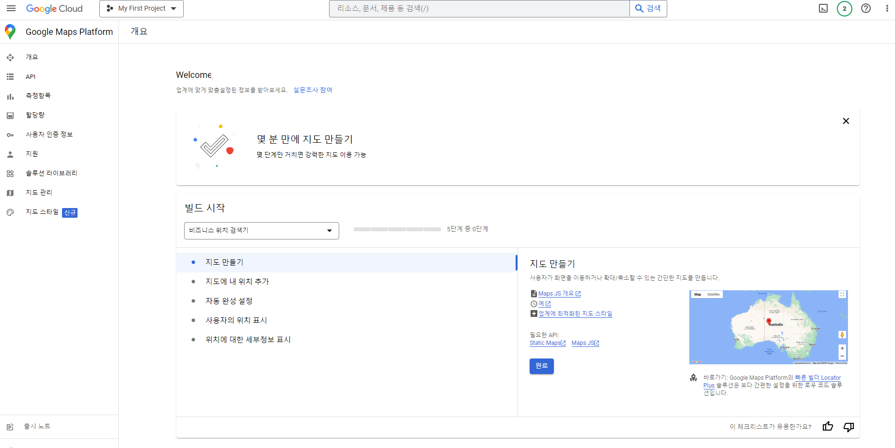Screen dimensions: 895x448
Task: Open the notifications badge showing 2
Action: click(845, 8)
